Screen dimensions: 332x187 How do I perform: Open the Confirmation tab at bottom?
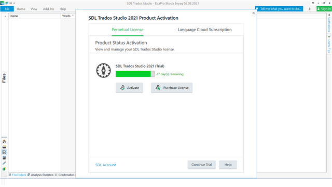click(x=65, y=175)
